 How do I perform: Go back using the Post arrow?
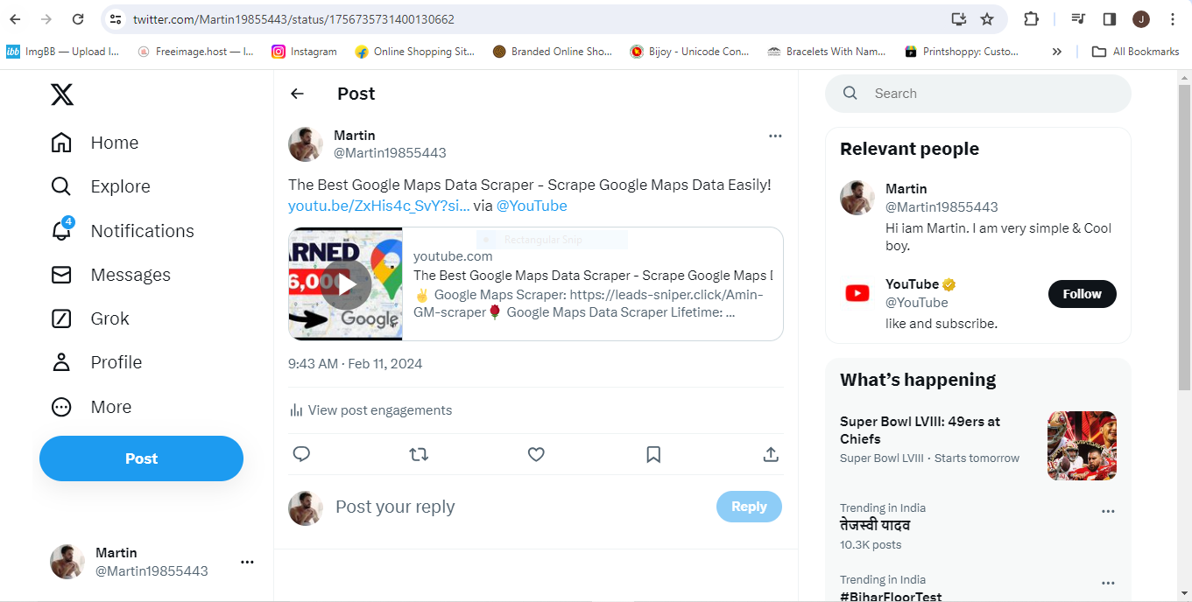point(298,94)
